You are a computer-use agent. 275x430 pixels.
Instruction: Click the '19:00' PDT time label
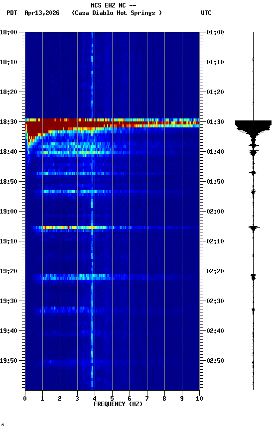click(x=8, y=212)
